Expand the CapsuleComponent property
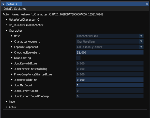Viewport: 150px width, 118px height. tap(11, 47)
